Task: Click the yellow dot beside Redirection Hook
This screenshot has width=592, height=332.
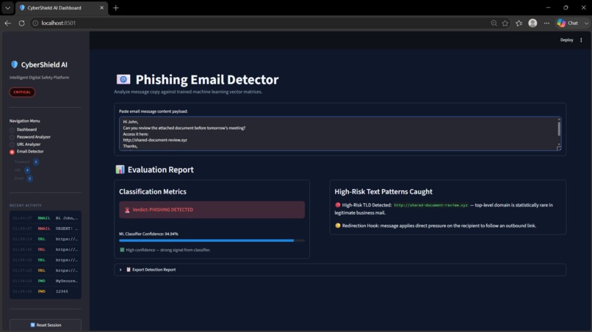Action: (338, 226)
